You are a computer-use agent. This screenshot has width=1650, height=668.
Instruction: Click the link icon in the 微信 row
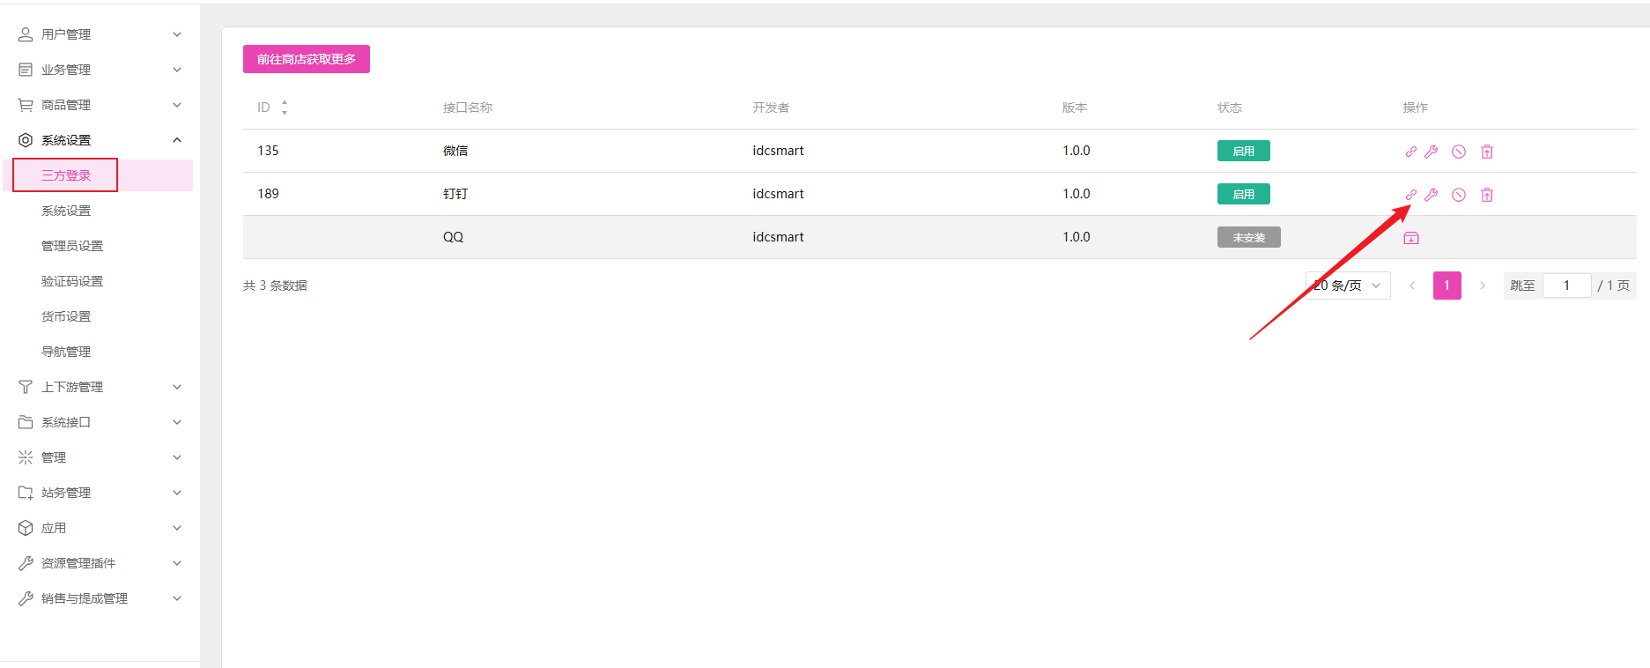tap(1410, 152)
